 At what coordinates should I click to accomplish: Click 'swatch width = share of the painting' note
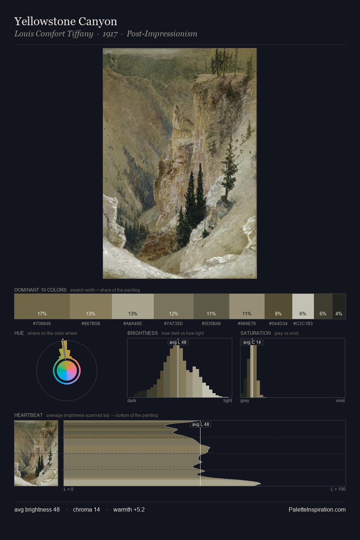[x=105, y=290]
